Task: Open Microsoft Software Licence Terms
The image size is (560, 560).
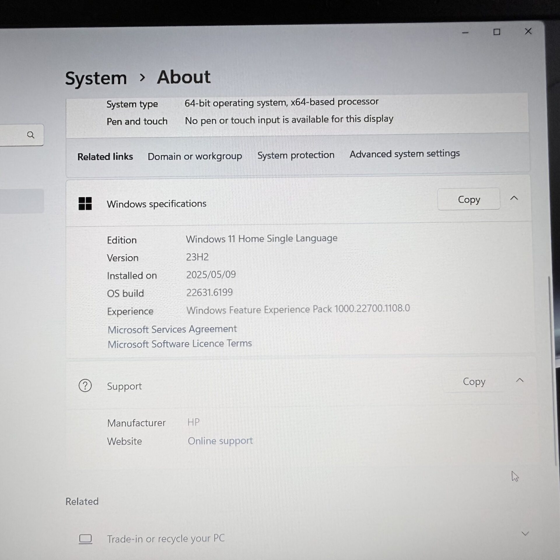Action: click(180, 344)
